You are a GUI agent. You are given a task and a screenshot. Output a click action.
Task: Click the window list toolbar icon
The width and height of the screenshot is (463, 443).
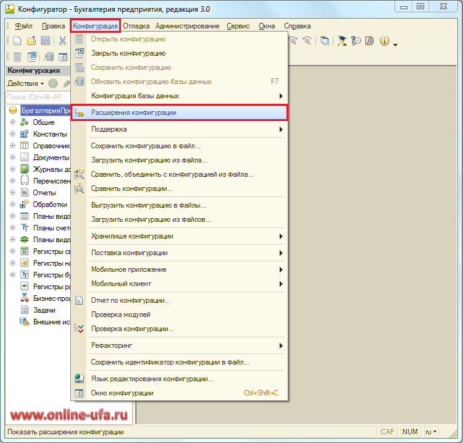(x=325, y=41)
